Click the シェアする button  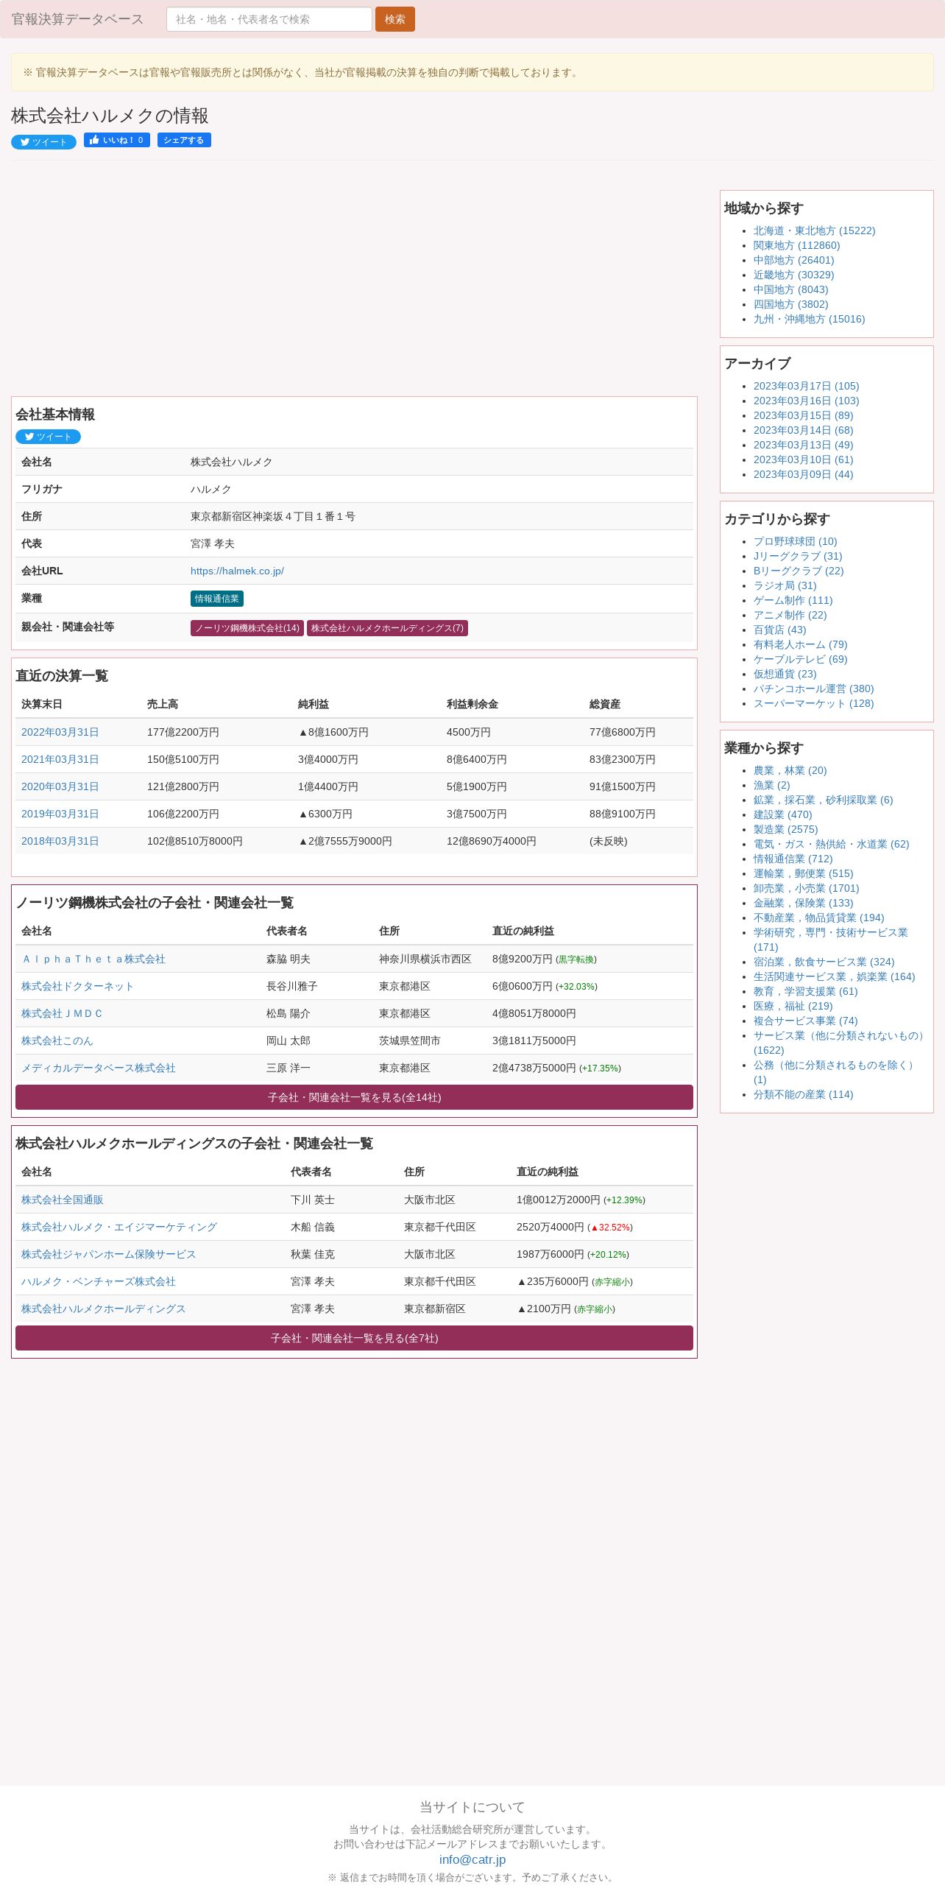coord(184,140)
